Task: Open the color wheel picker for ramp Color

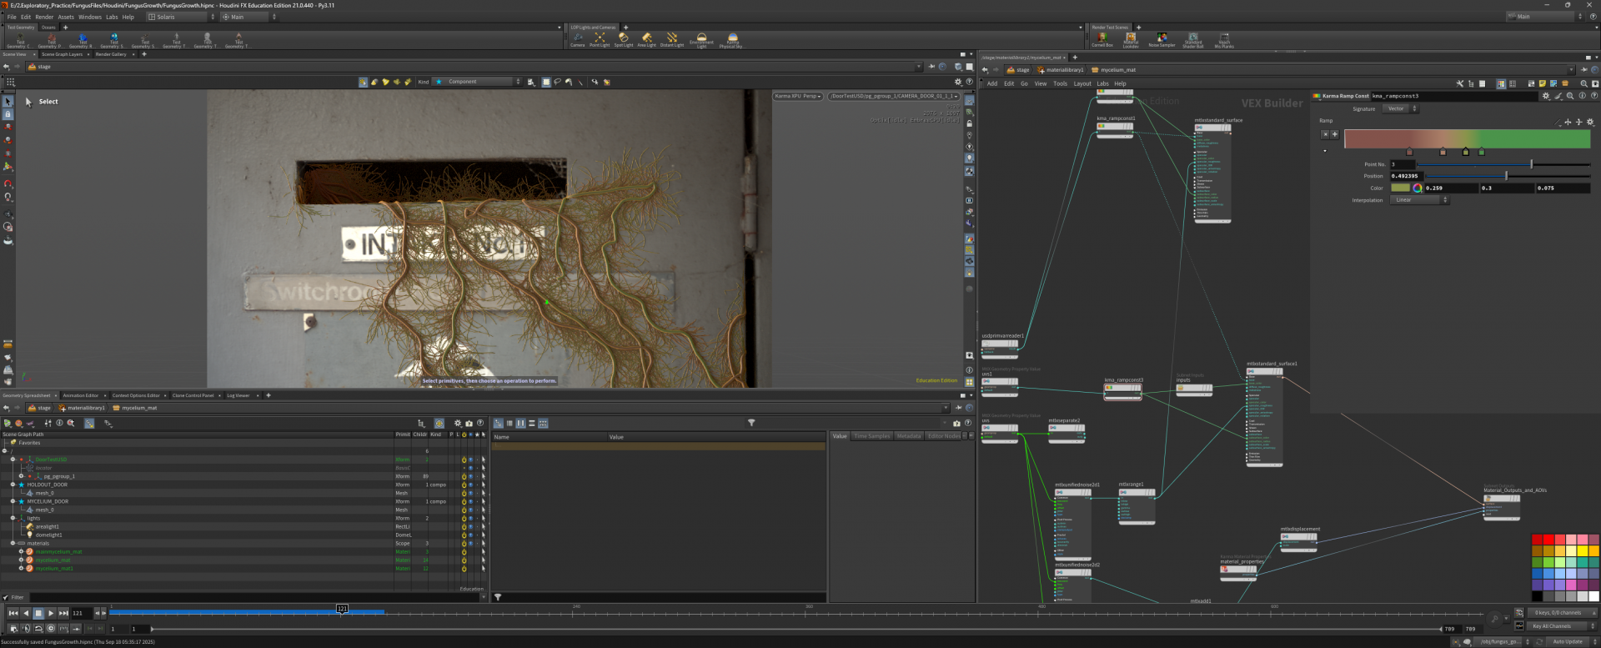Action: 1417,188
